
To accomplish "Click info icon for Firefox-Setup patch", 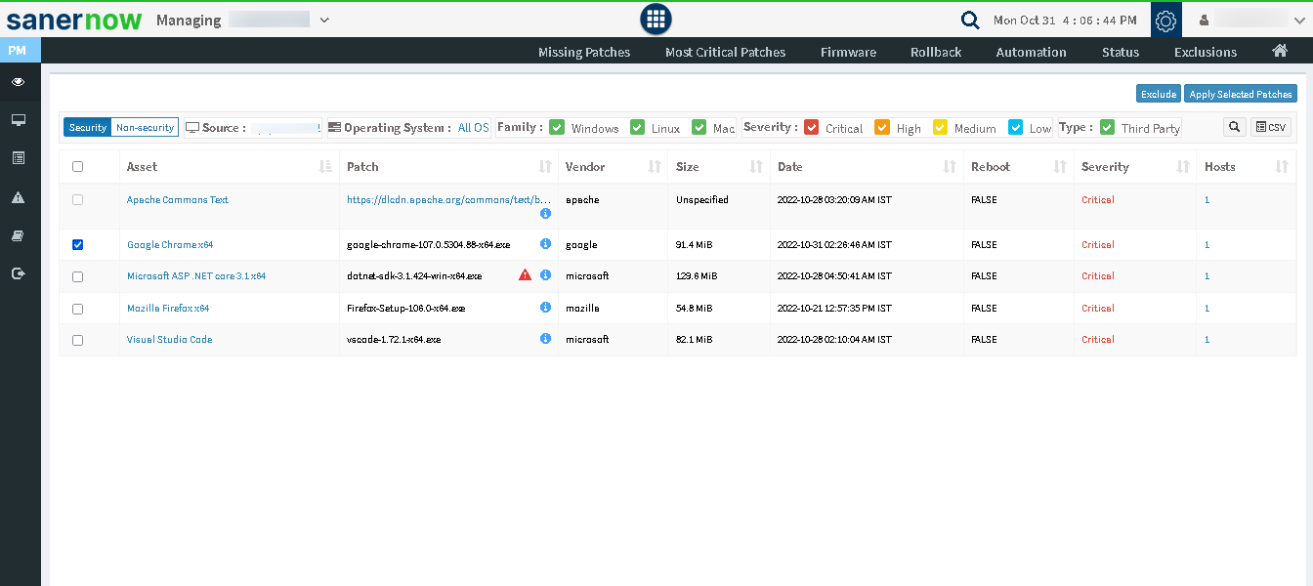I will (x=545, y=307).
